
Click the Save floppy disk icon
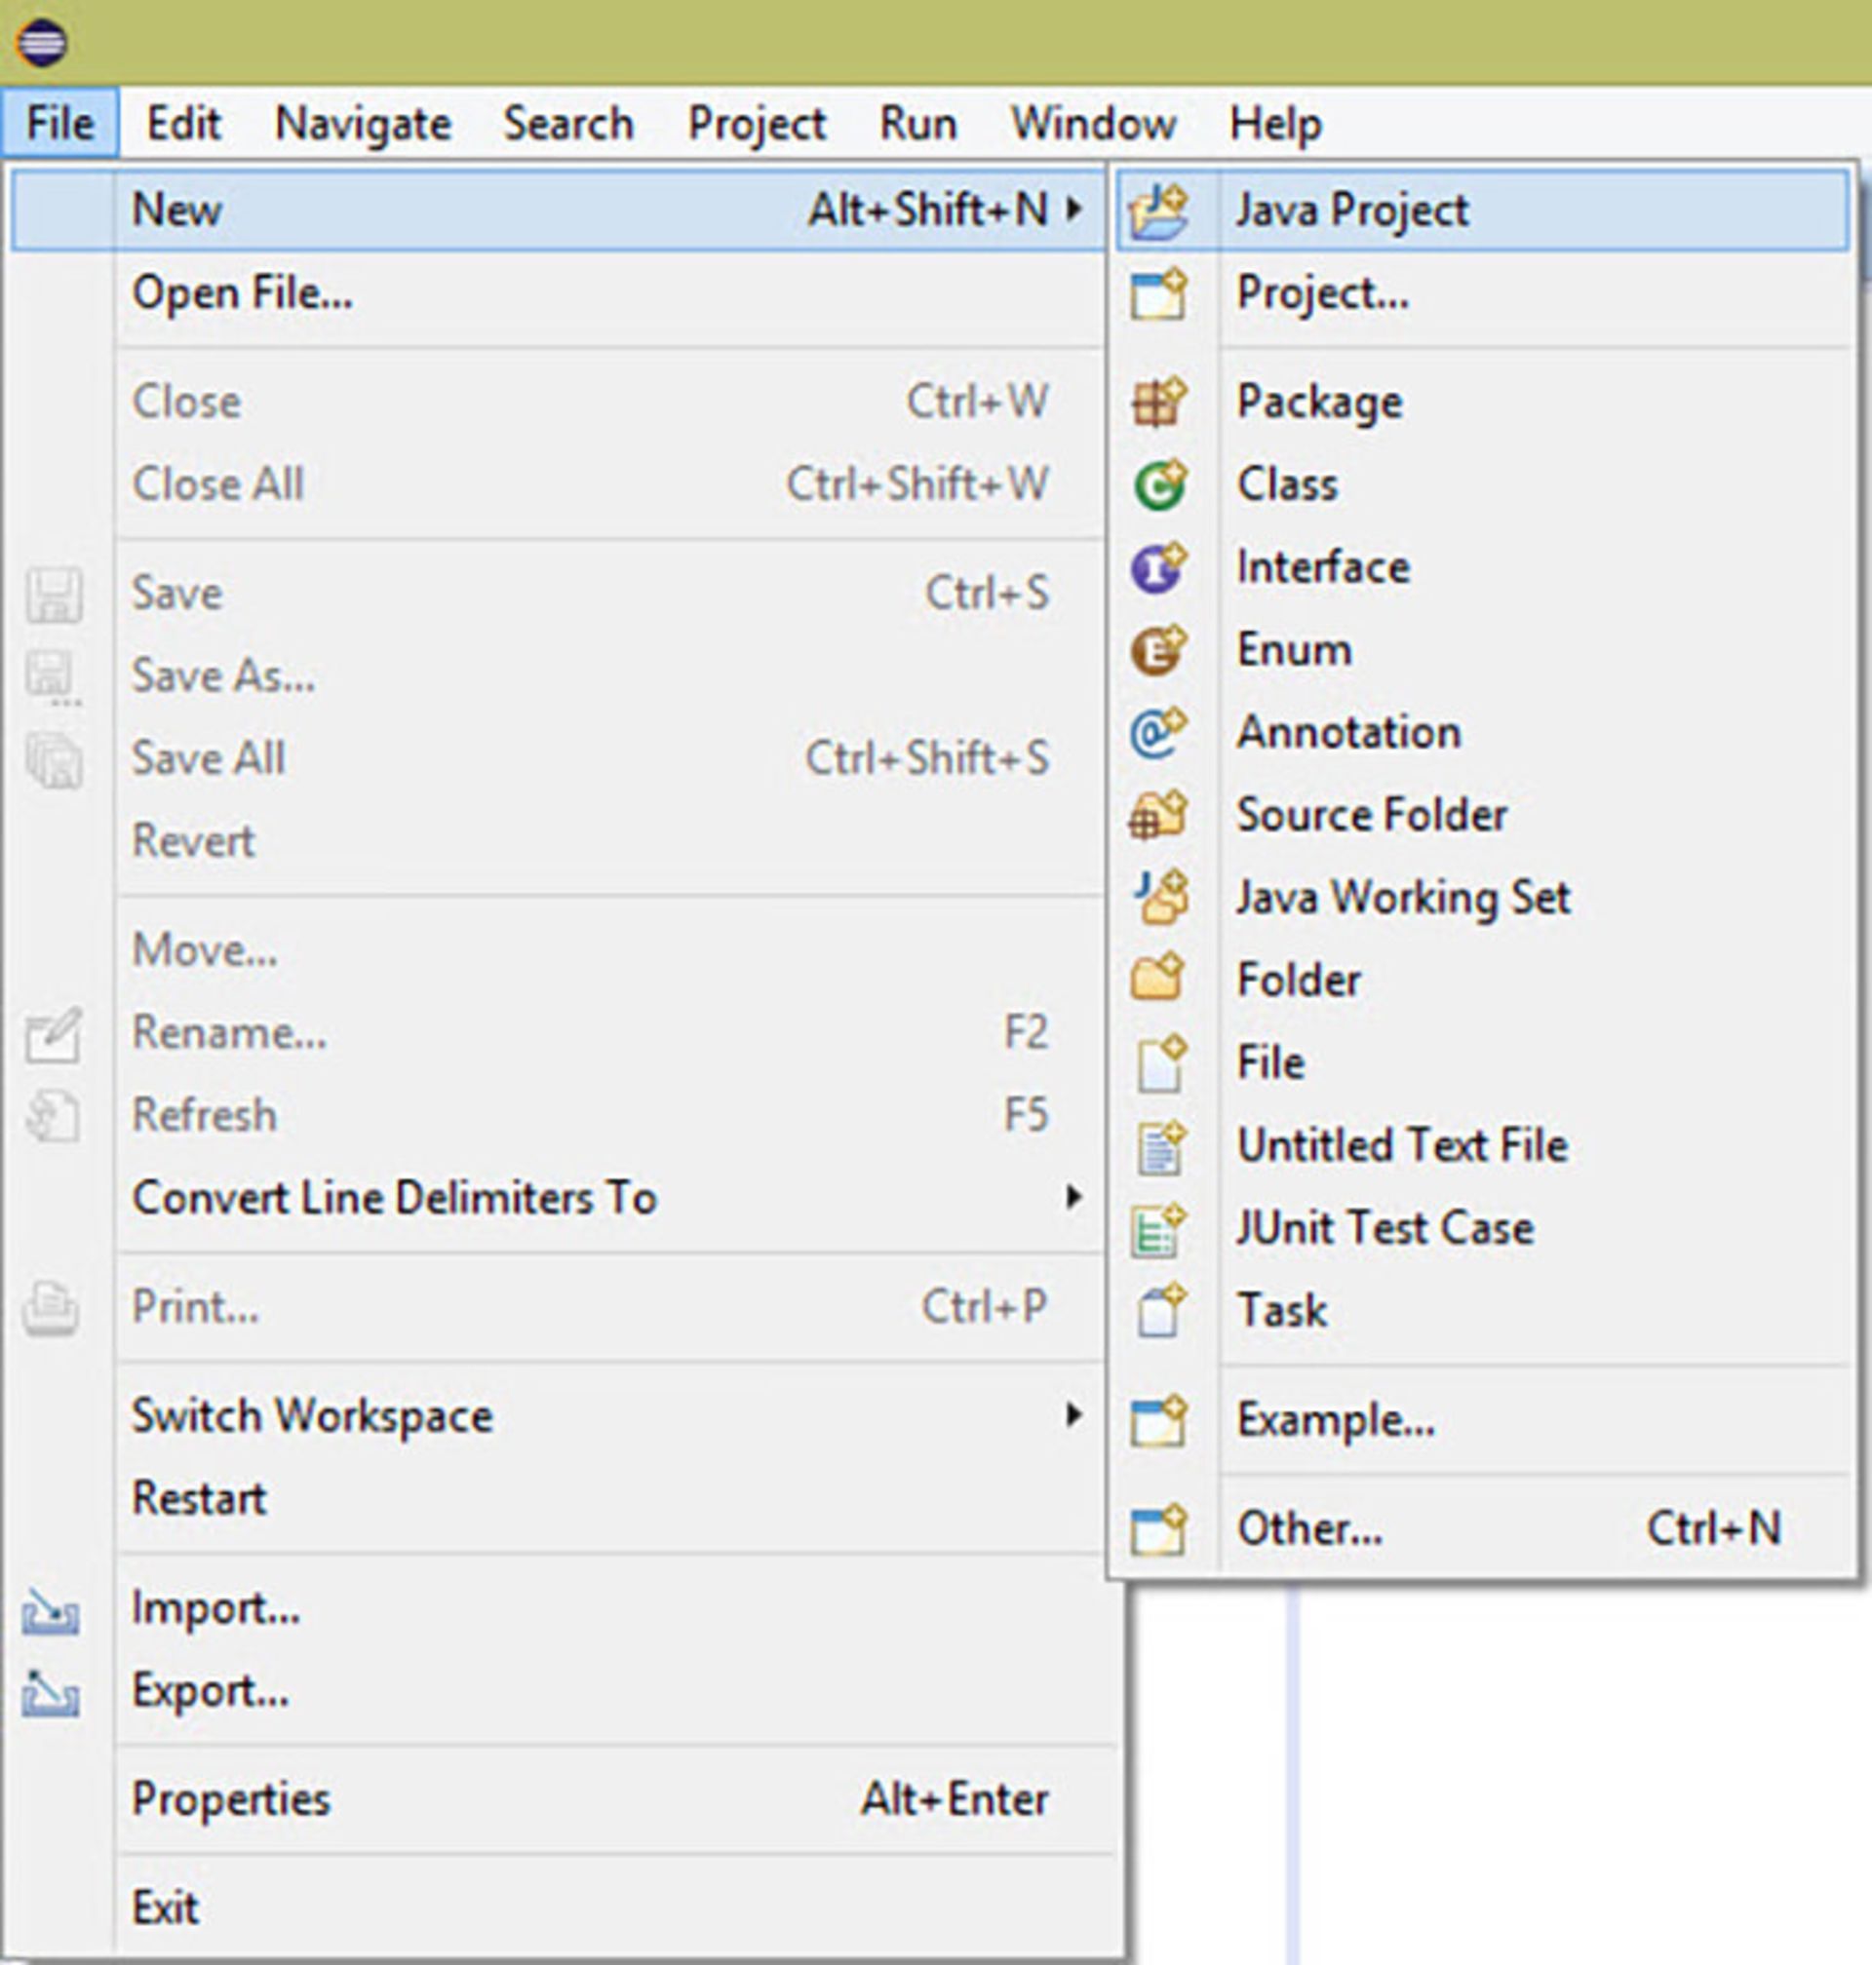[x=53, y=596]
